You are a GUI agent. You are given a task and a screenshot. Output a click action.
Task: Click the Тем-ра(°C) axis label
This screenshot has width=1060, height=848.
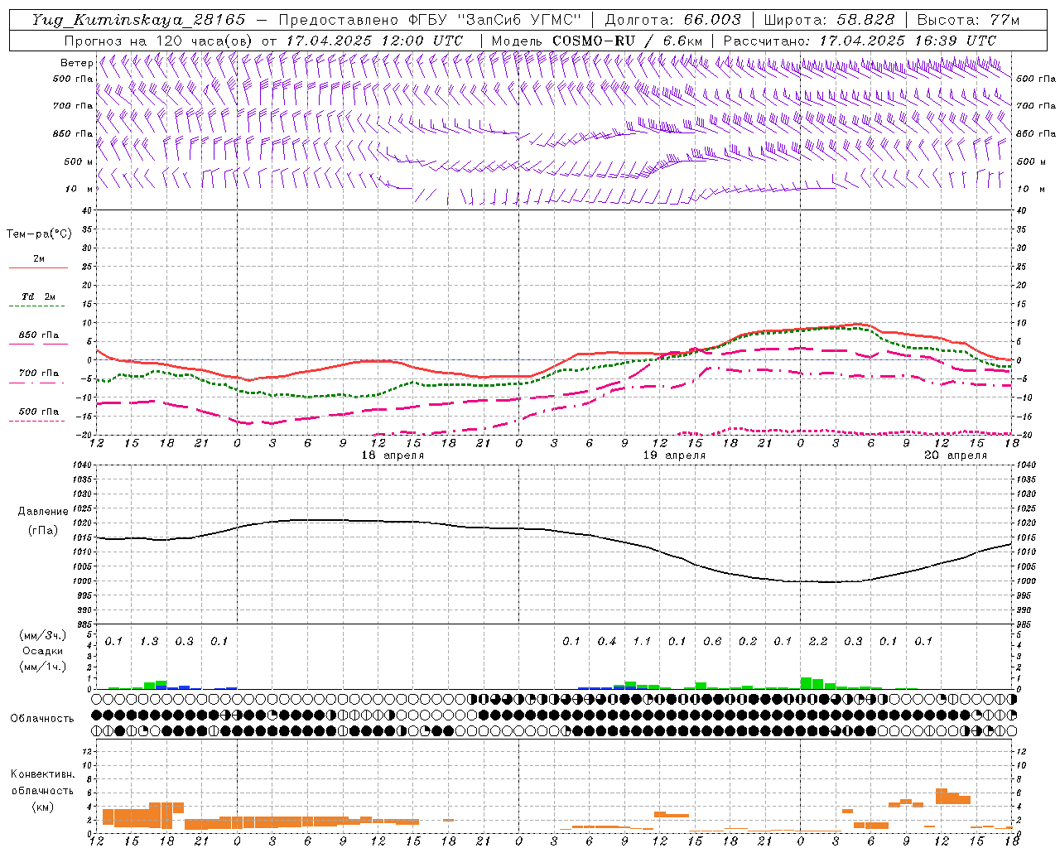click(39, 234)
